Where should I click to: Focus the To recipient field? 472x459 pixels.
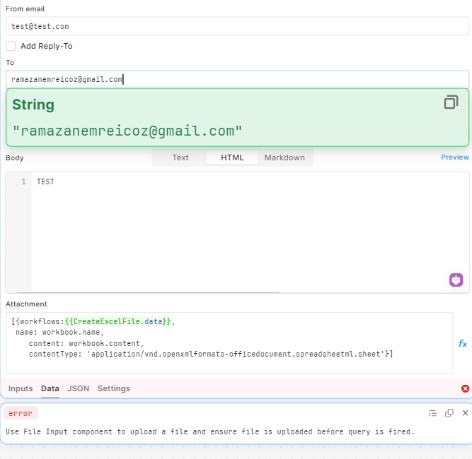click(x=237, y=79)
